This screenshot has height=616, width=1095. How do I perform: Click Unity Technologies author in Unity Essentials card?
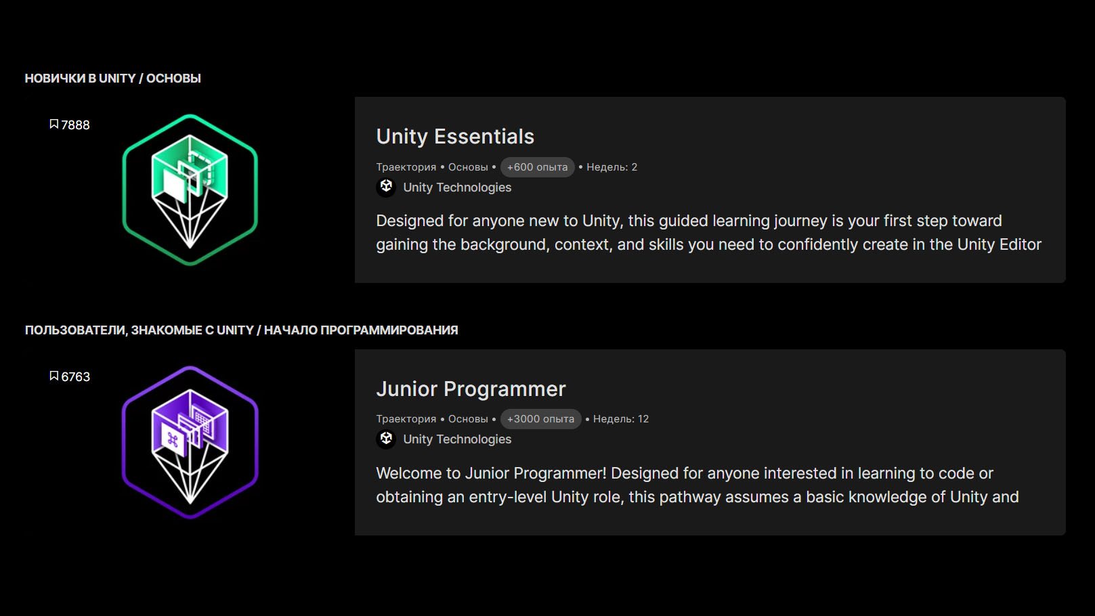[457, 188]
